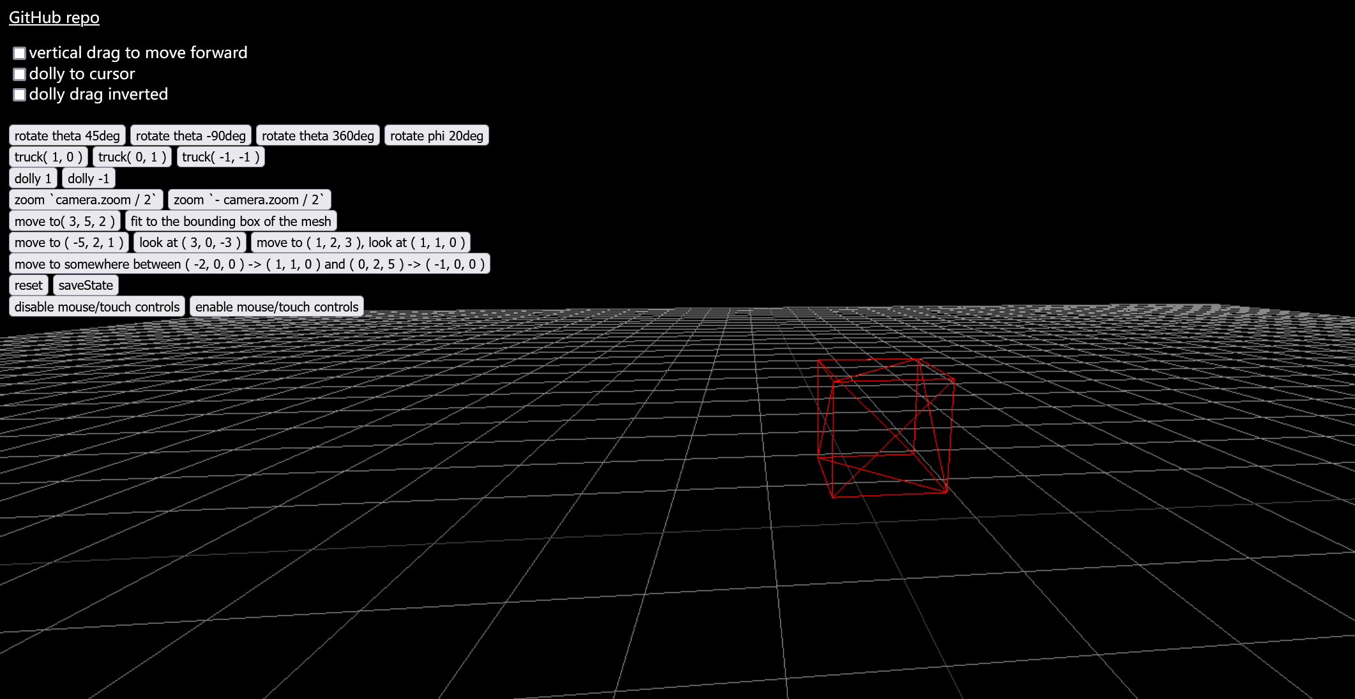Open the GitHub repo link

(54, 17)
